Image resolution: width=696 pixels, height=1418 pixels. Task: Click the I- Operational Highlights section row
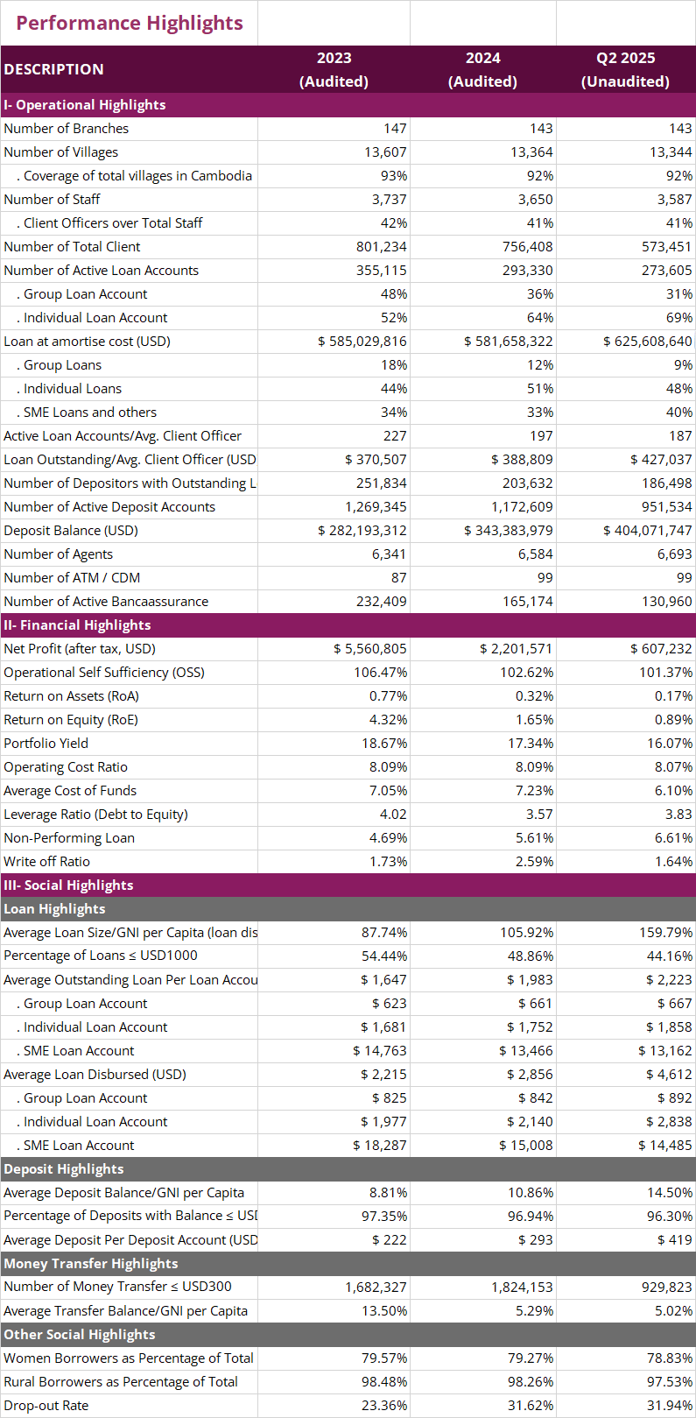[85, 105]
